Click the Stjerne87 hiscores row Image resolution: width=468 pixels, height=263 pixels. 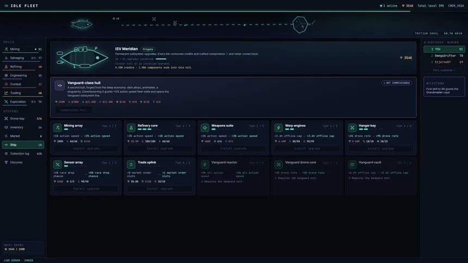coord(444,62)
